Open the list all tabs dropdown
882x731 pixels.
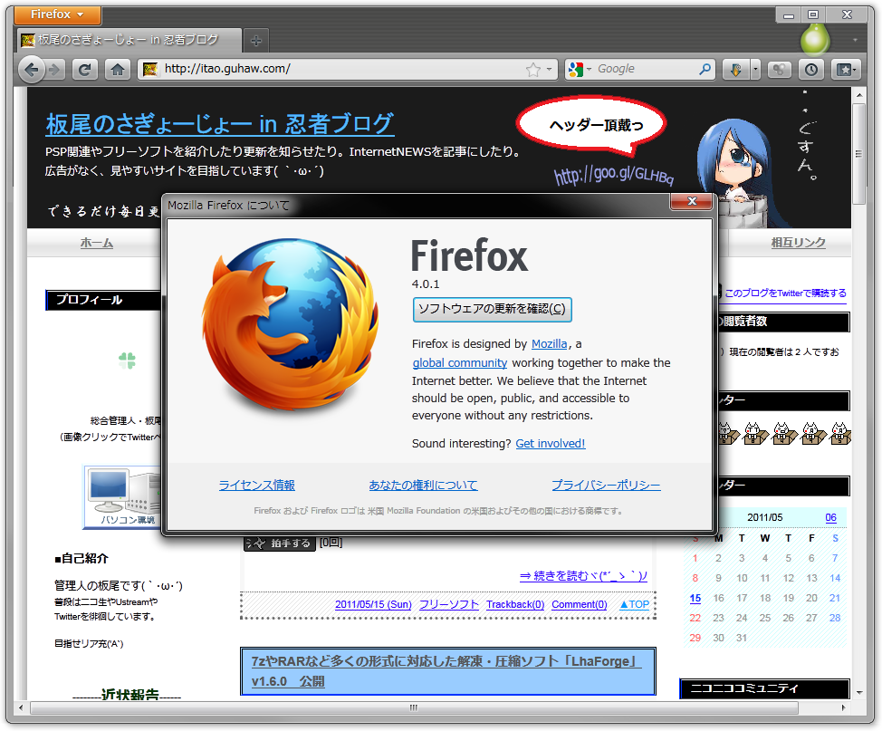855,40
